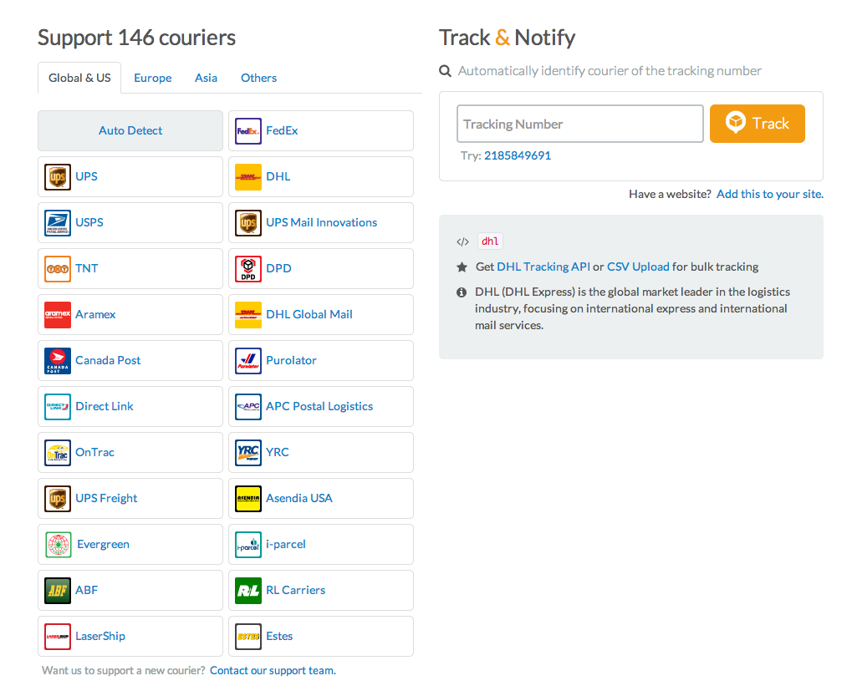Pick the i-parcel courier name
Image resolution: width=847 pixels, height=691 pixels.
[286, 544]
